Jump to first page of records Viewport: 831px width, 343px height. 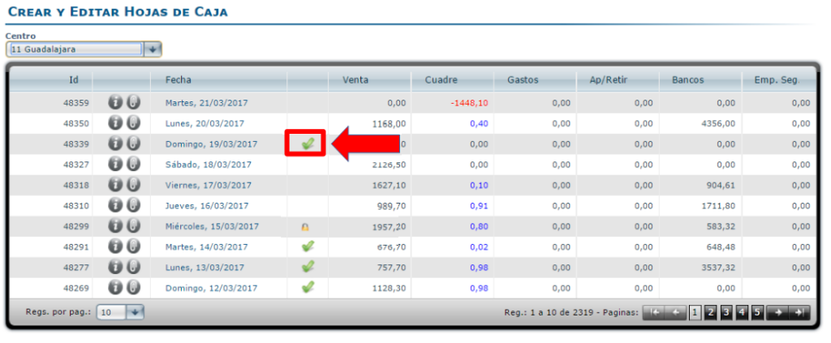pyautogui.click(x=653, y=312)
